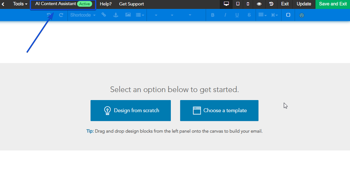
Task: Click the color palette icon
Action: [x=302, y=15]
